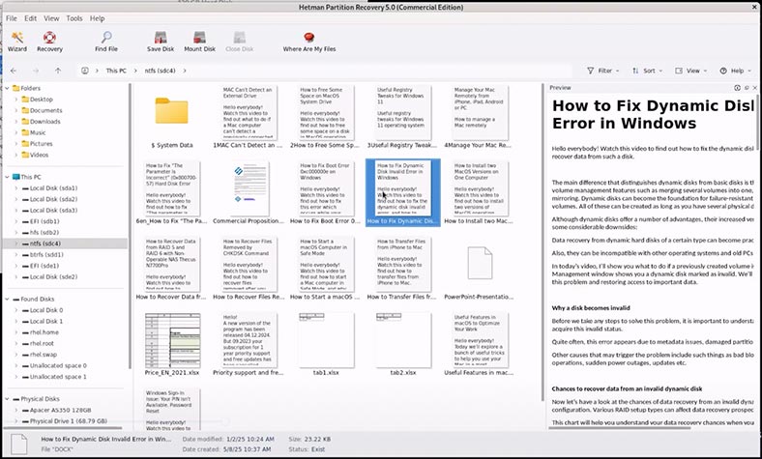The width and height of the screenshot is (762, 459).
Task: Open the Tools menu
Action: pyautogui.click(x=74, y=18)
